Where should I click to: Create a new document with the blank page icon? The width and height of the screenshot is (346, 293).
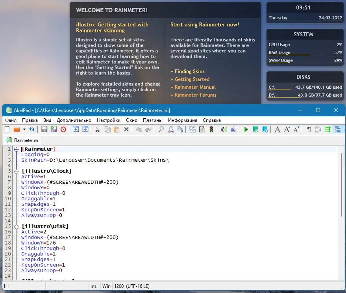(7, 129)
